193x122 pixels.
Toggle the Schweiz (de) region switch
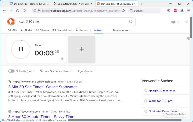pyautogui.click(x=11, y=71)
